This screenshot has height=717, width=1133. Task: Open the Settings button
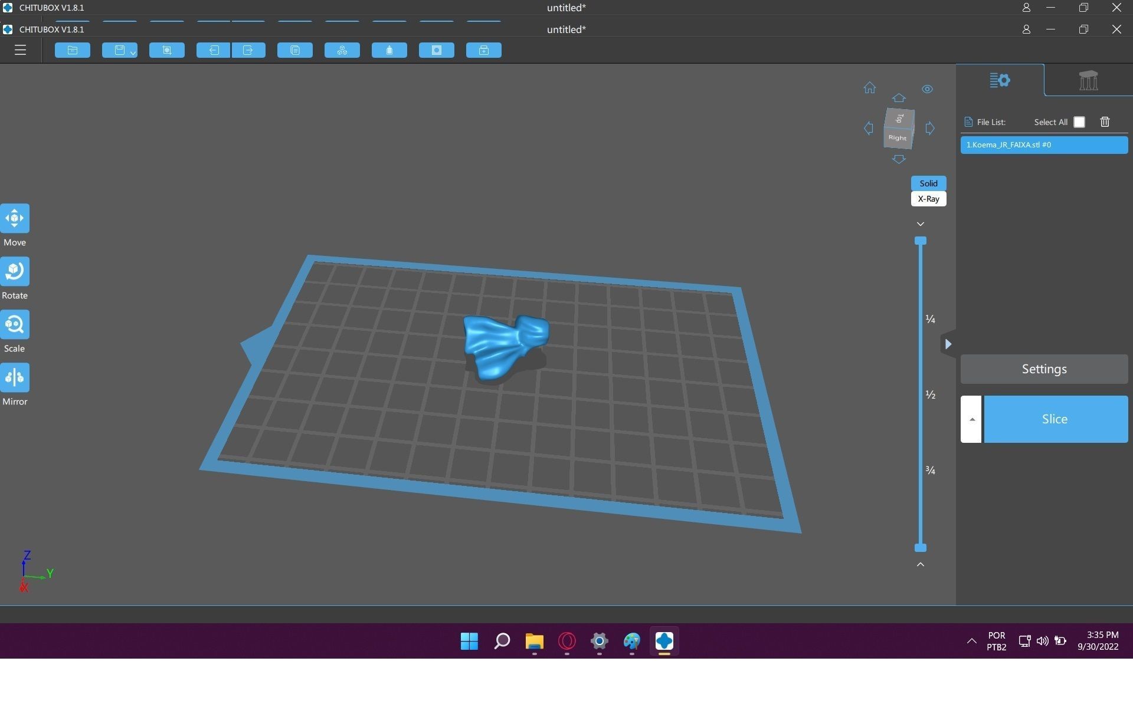[1044, 369]
